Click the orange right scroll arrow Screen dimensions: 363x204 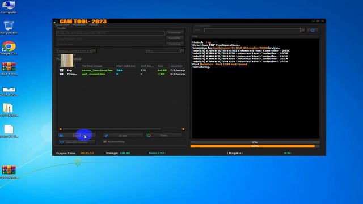click(183, 129)
